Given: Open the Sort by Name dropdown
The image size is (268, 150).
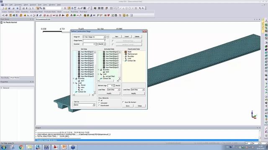Looking at the screenshot, I should coord(94,105).
